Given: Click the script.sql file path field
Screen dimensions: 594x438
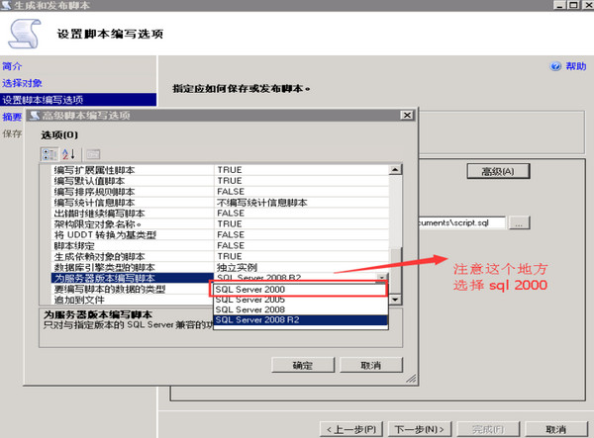Looking at the screenshot, I should [461, 222].
